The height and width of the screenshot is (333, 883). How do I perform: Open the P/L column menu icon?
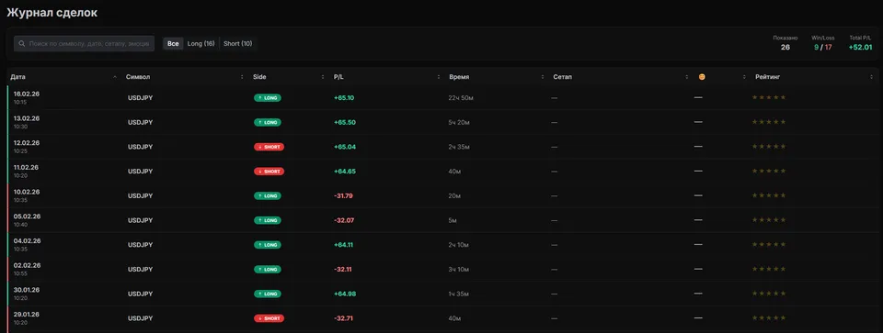coord(439,77)
